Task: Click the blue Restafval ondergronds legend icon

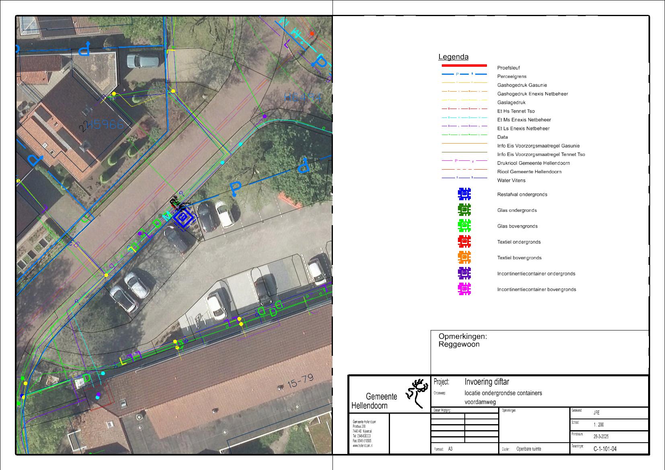Action: tap(464, 194)
